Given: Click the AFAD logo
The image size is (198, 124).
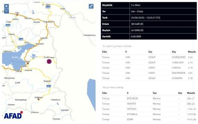Looking at the screenshot, I should (13, 116).
